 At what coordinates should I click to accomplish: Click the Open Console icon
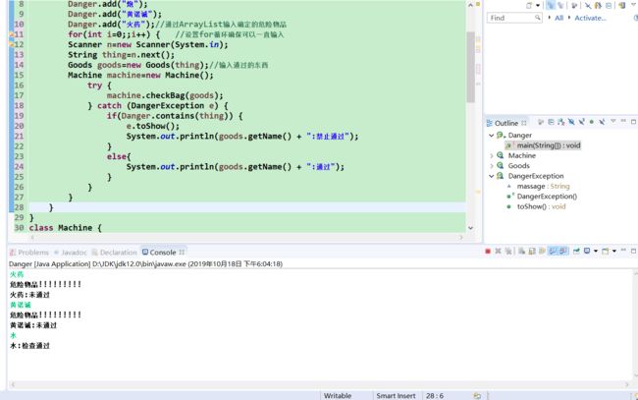pyautogui.click(x=605, y=251)
